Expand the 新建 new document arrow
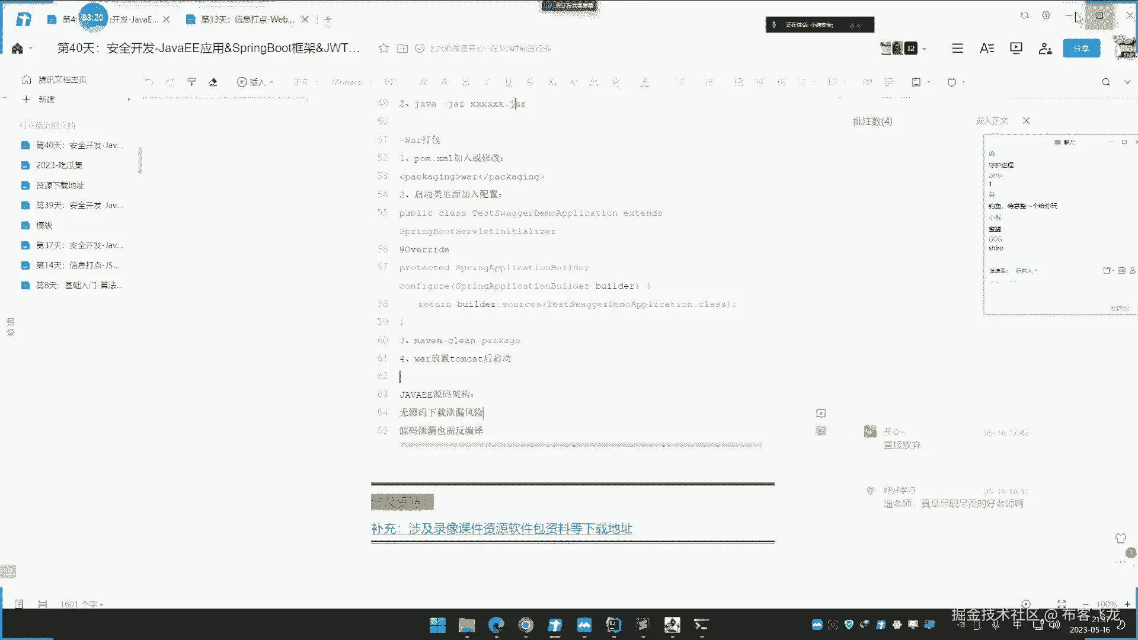Viewport: 1138px width, 640px height. pos(129,100)
